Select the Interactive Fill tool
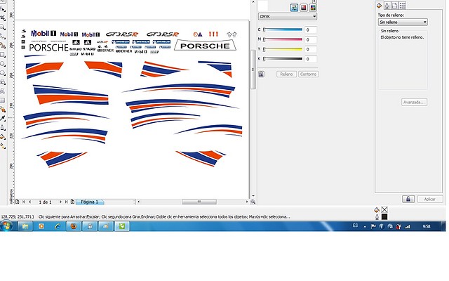 [x=3, y=146]
